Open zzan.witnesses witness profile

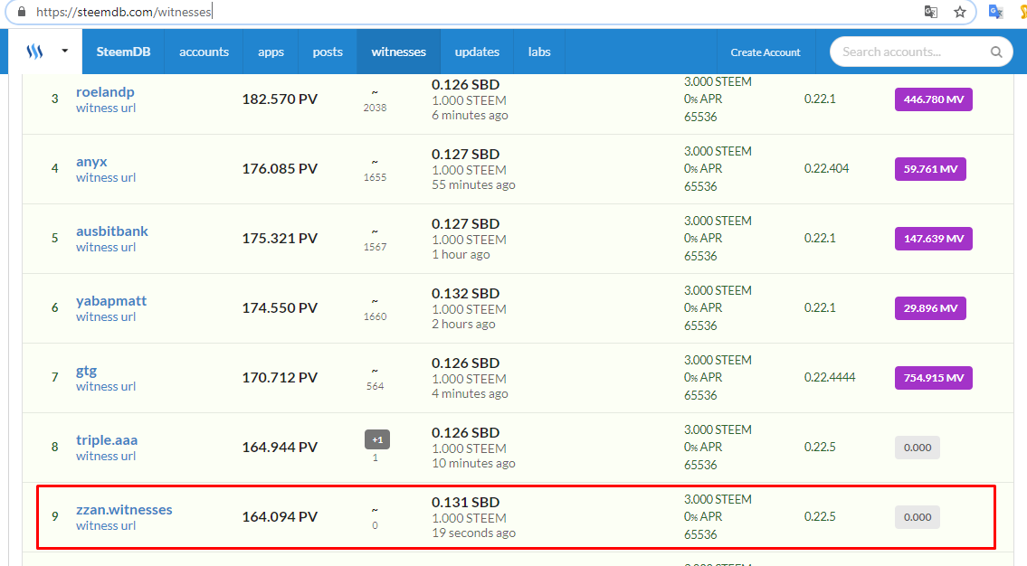click(x=124, y=510)
